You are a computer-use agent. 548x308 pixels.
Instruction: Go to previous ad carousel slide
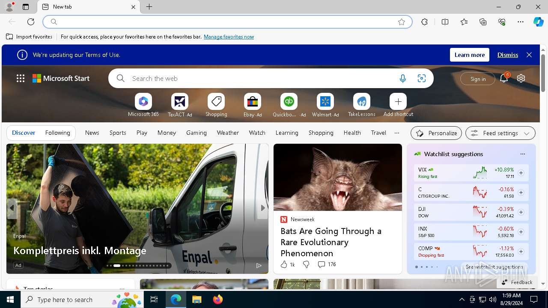(12, 208)
